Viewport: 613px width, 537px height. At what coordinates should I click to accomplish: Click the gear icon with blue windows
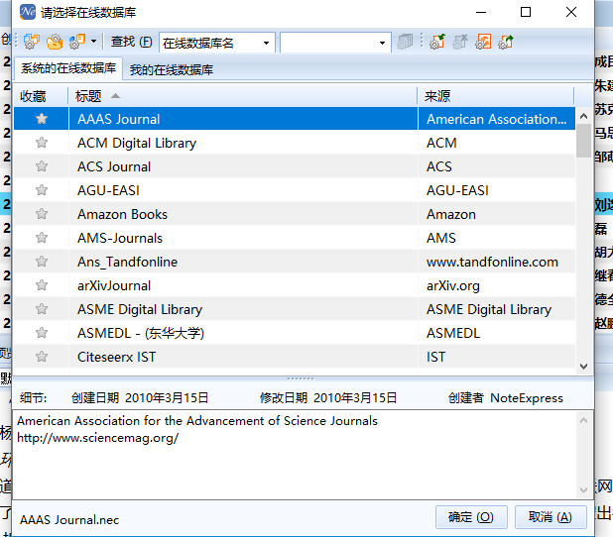click(x=32, y=42)
